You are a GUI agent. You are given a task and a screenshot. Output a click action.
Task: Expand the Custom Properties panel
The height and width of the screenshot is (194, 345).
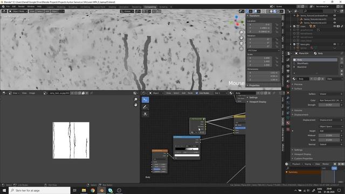(303, 158)
